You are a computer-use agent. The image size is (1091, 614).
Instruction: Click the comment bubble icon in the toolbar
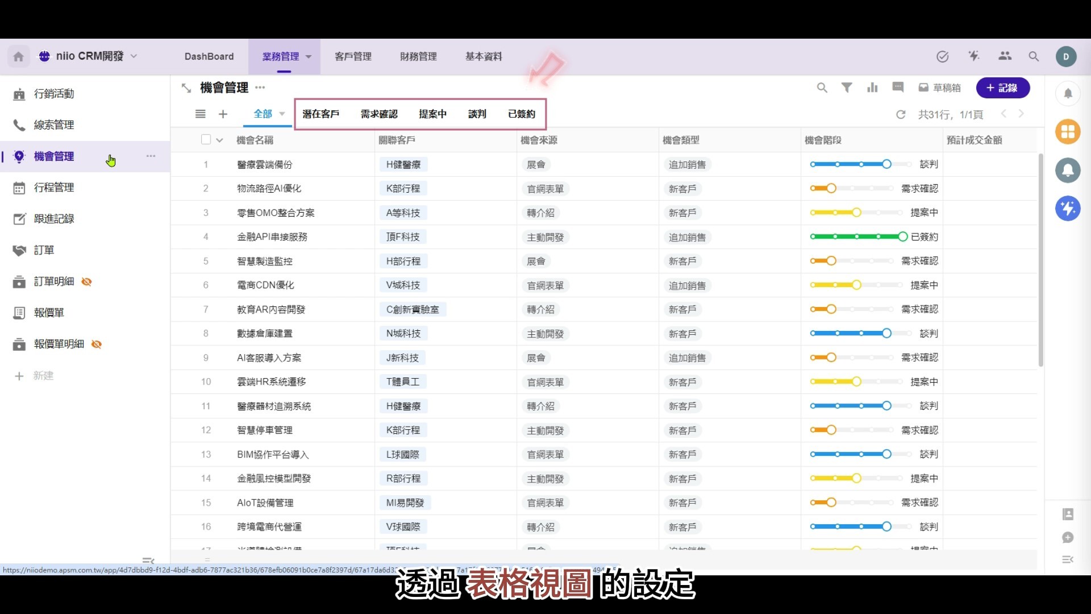click(x=898, y=87)
